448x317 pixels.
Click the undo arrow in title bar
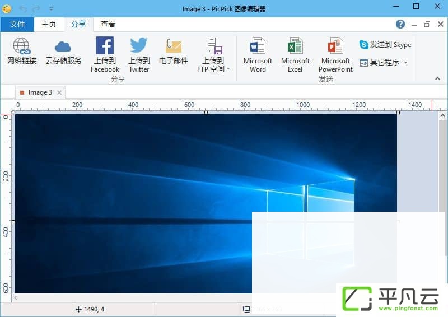point(23,8)
